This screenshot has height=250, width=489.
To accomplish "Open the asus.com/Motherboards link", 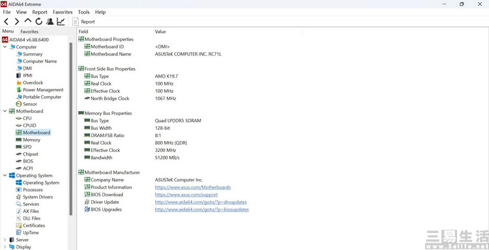I will click(x=193, y=187).
